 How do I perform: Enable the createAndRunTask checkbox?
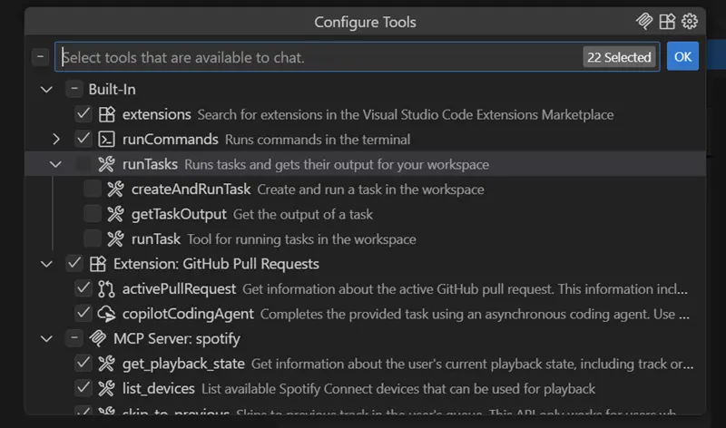[x=93, y=190]
